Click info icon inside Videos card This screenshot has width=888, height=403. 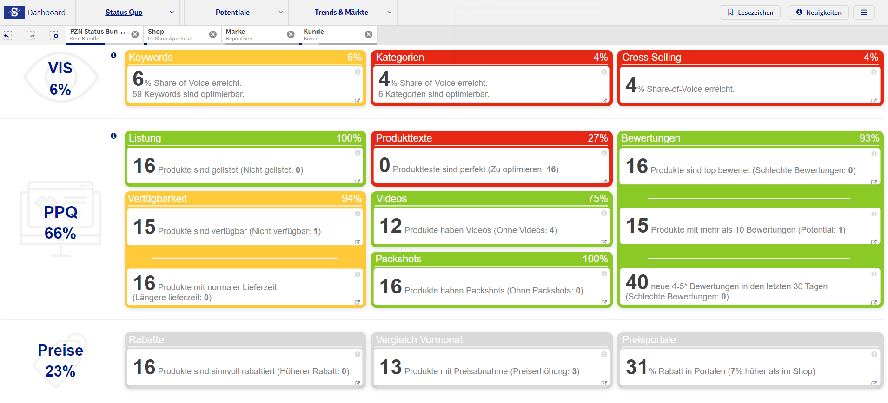coord(604,213)
